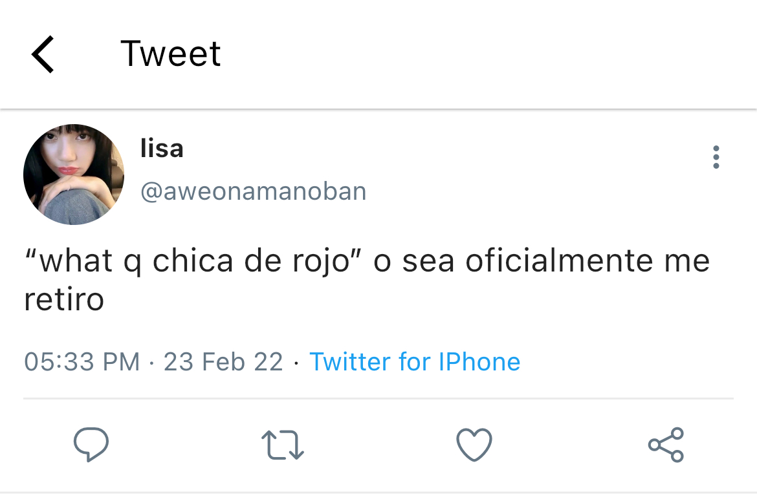
Task: Select the word "chica" in the tweet
Action: (193, 261)
